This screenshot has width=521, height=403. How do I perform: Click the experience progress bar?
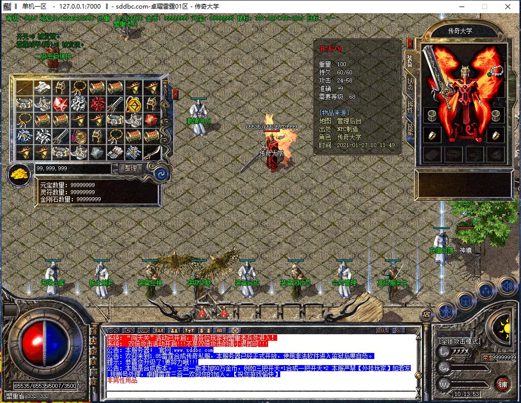[x=470, y=369]
